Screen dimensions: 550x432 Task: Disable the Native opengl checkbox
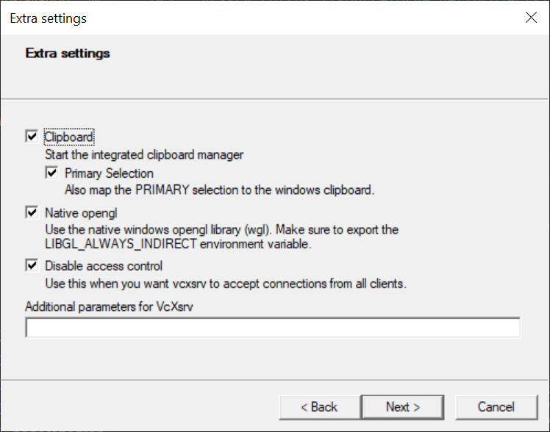click(x=31, y=212)
